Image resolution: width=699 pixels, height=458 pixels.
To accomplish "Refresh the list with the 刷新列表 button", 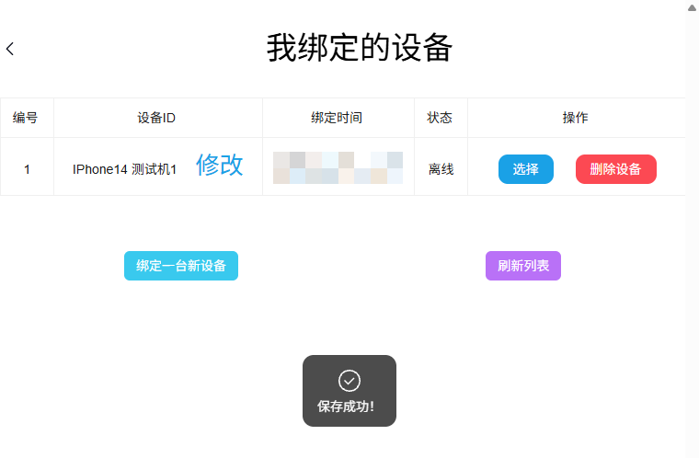I will 523,266.
